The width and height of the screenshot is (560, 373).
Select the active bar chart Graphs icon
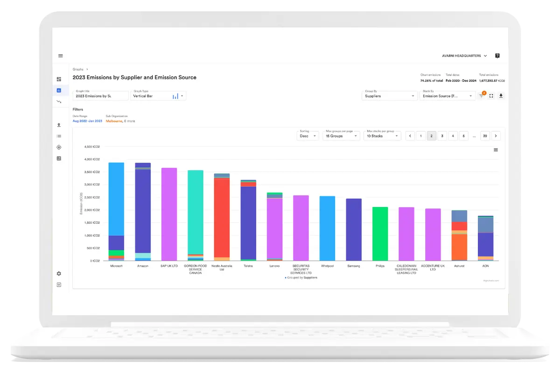click(59, 90)
